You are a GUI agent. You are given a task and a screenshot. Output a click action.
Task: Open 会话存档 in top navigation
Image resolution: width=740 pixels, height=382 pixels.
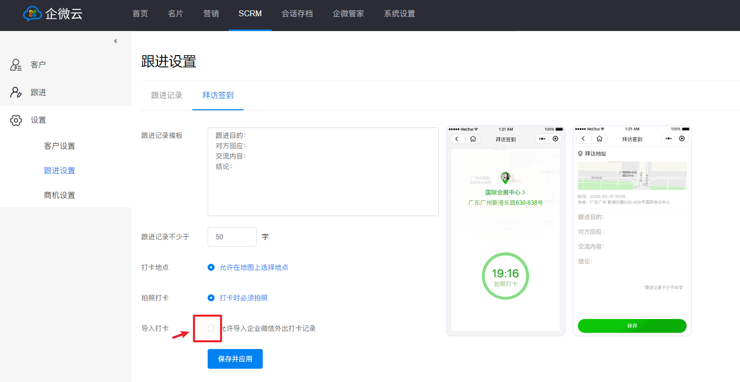pyautogui.click(x=297, y=14)
